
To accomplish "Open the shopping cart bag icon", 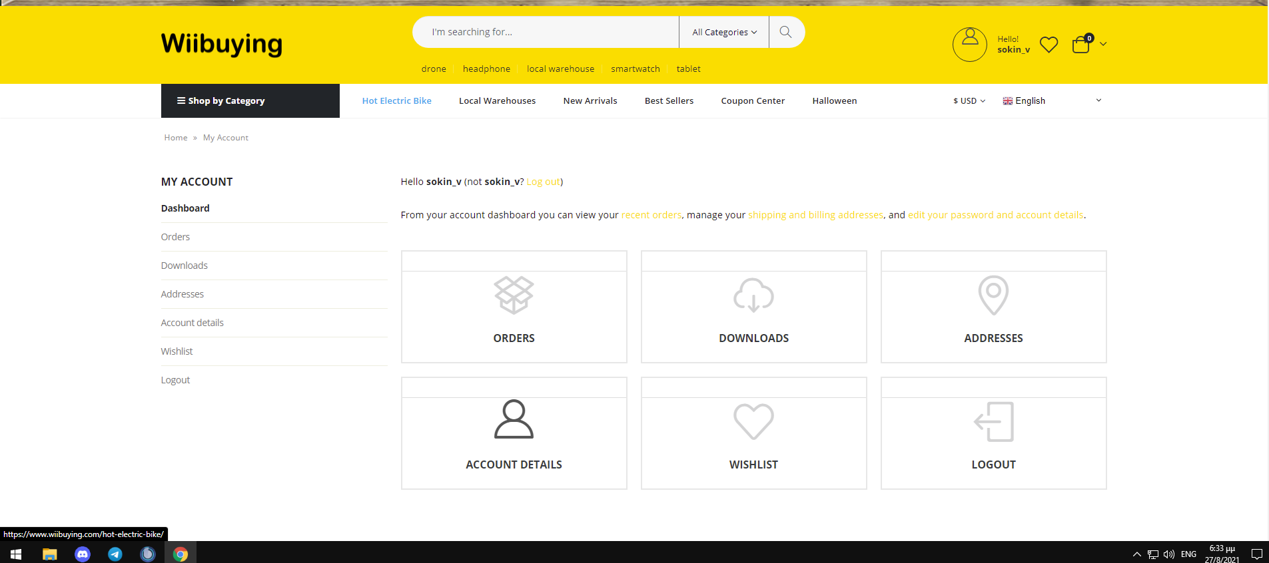I will pos(1081,45).
